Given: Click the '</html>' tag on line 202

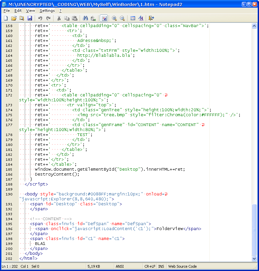Looking at the screenshot, I should [28, 258].
